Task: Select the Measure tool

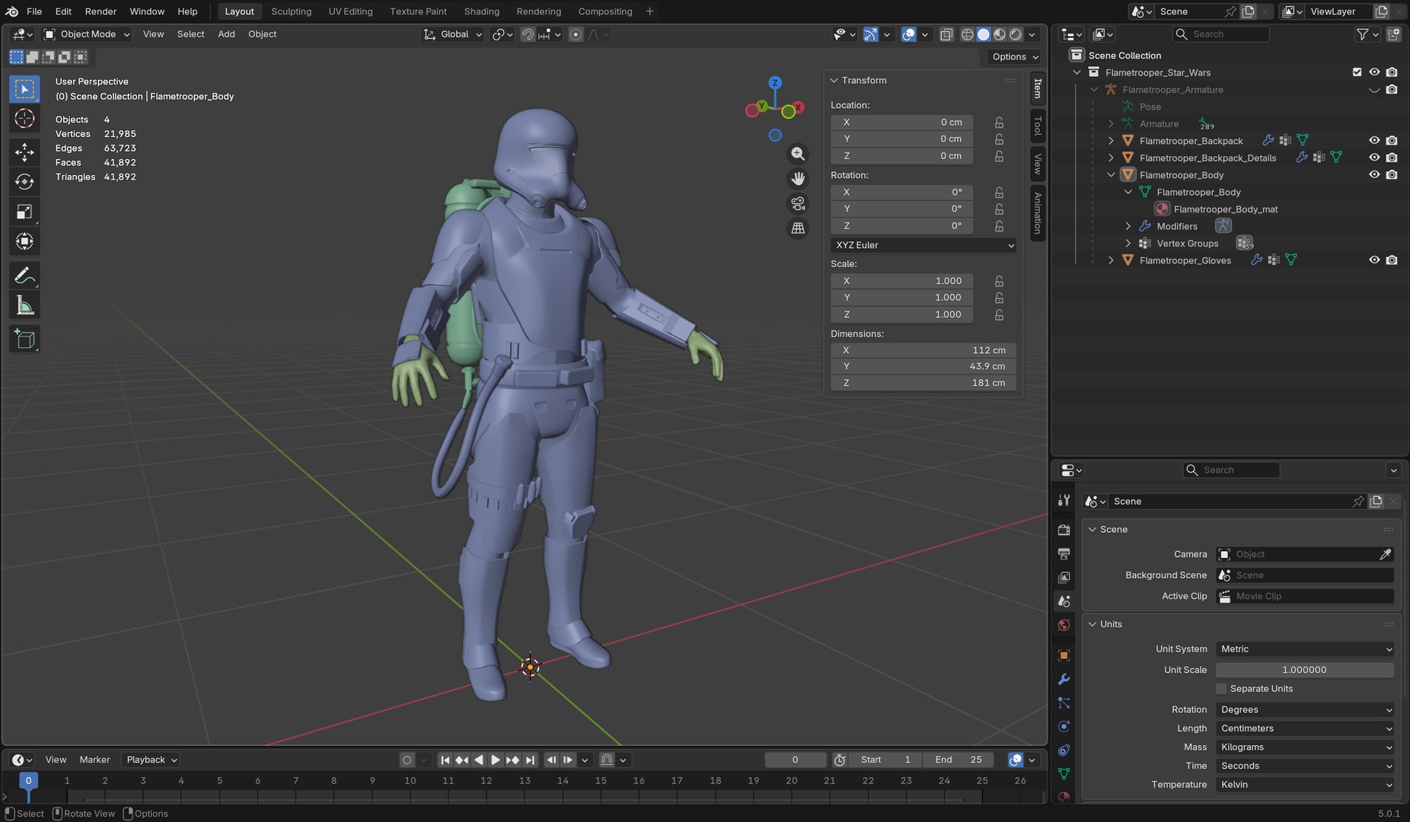Action: (x=24, y=305)
